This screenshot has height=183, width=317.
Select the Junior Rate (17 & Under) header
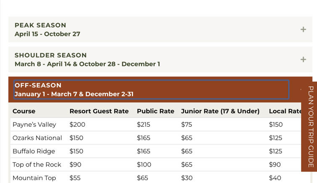coord(220,111)
